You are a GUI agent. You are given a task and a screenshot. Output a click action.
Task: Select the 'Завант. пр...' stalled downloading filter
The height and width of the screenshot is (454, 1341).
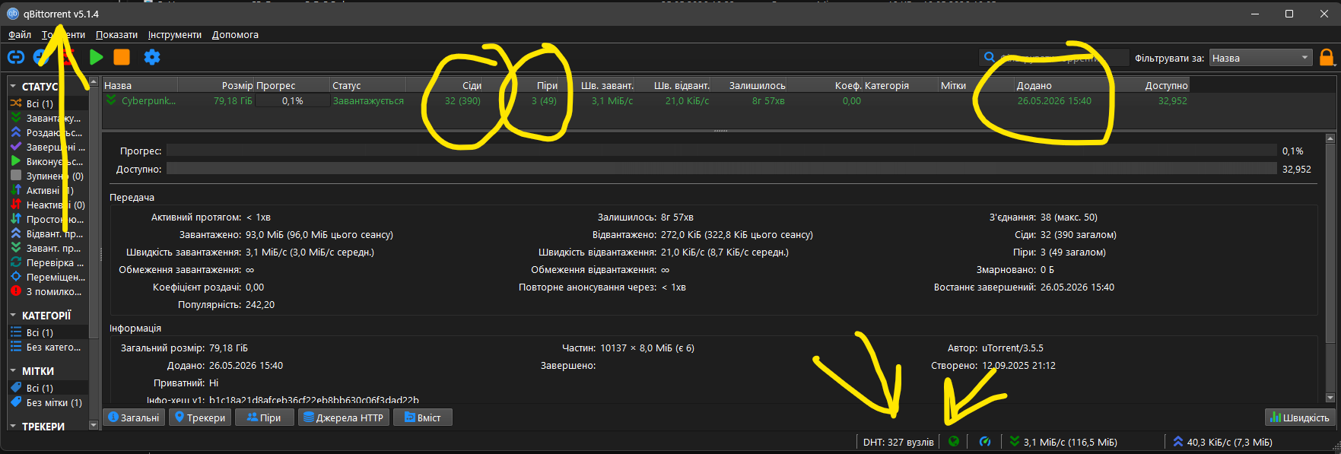click(49, 248)
